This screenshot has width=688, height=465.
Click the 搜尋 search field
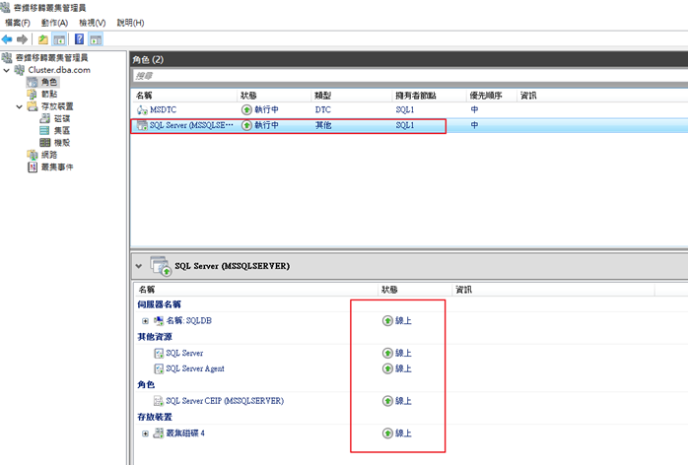pos(394,75)
